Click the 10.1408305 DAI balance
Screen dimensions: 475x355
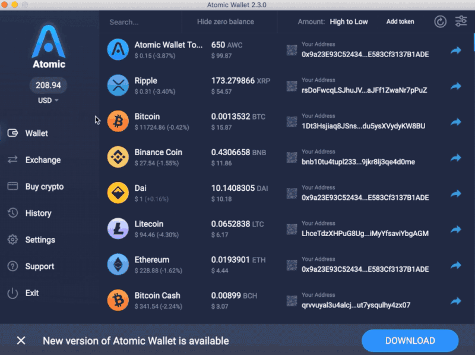(239, 188)
